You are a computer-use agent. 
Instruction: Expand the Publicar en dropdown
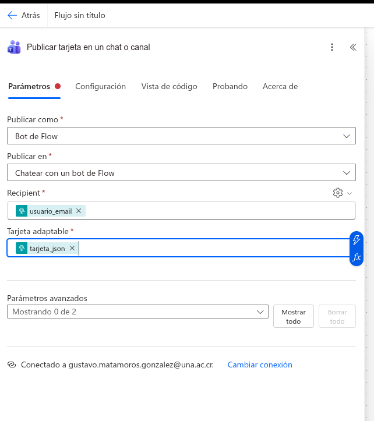point(181,173)
